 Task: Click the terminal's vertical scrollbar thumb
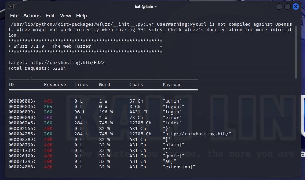point(296,51)
